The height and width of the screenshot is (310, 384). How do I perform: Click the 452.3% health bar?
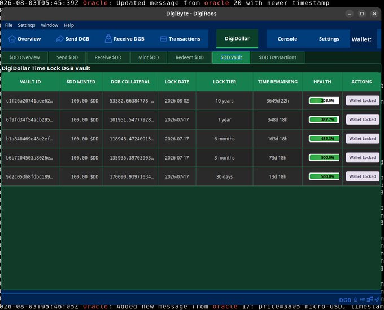coord(324,139)
